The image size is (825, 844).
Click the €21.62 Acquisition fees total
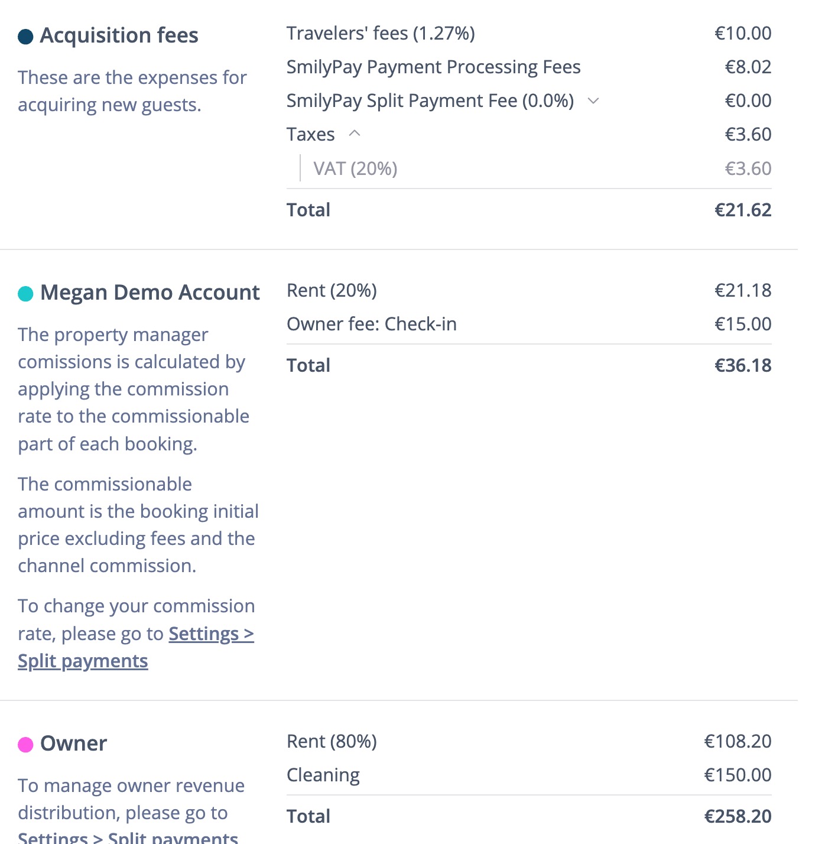click(x=742, y=210)
